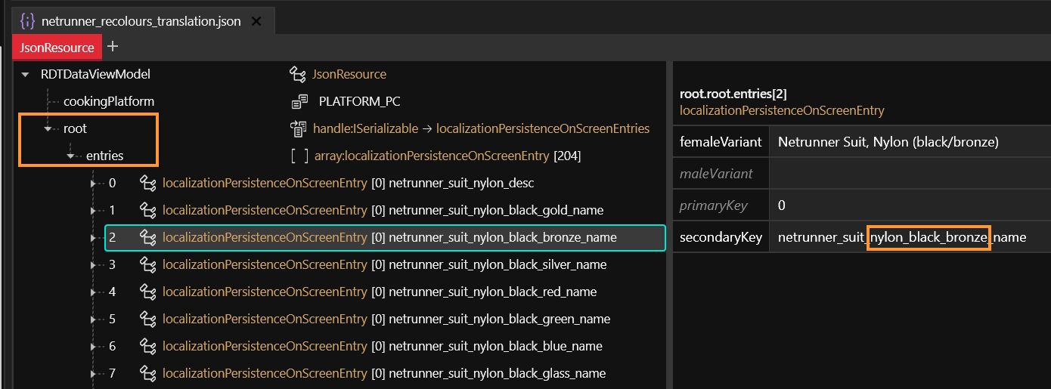Click the type icon on the nylon_black_glass_name row
Screen dimensions: 1051x389
pos(148,373)
